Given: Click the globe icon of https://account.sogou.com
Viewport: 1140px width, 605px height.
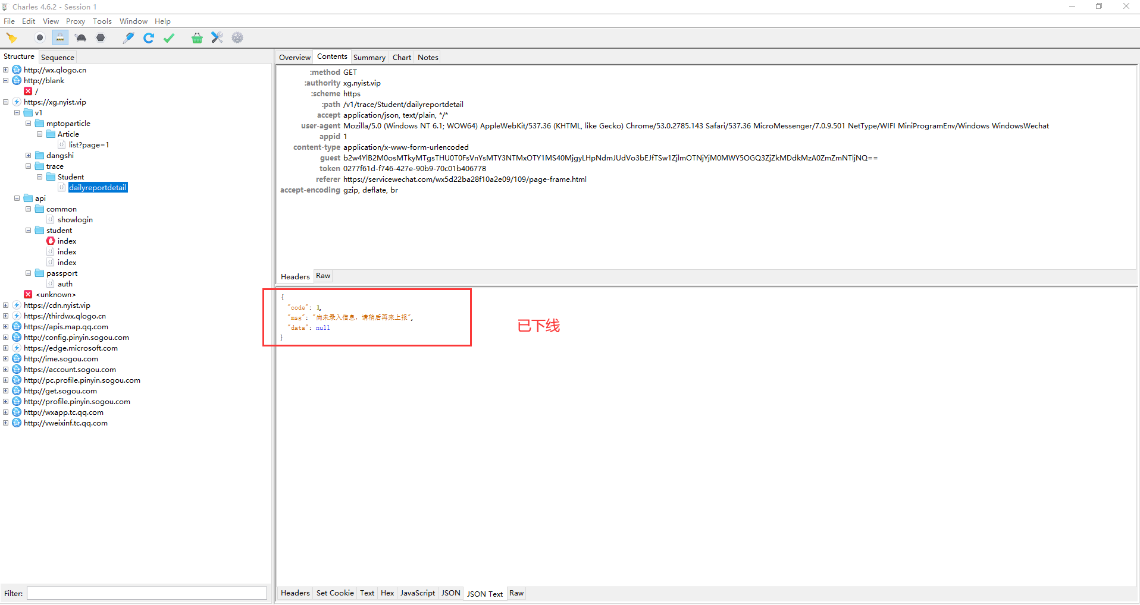Looking at the screenshot, I should (x=17, y=370).
